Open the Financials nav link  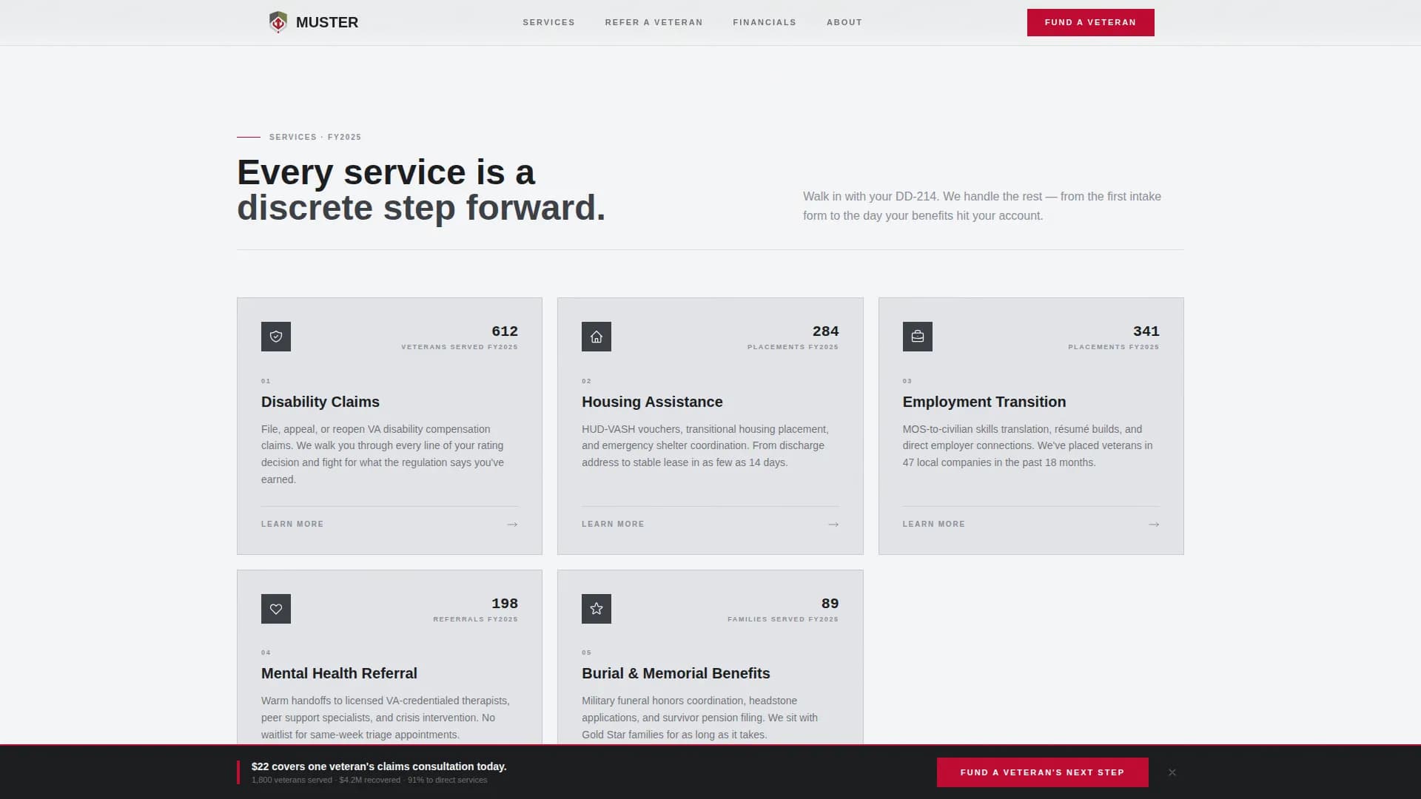(765, 22)
